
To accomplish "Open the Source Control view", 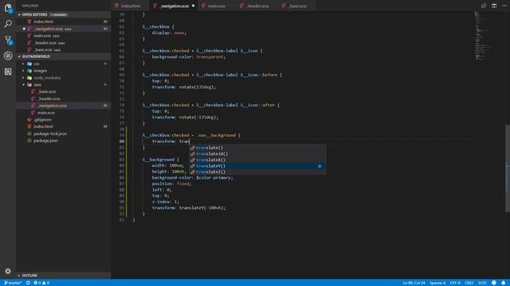I will click(8, 40).
